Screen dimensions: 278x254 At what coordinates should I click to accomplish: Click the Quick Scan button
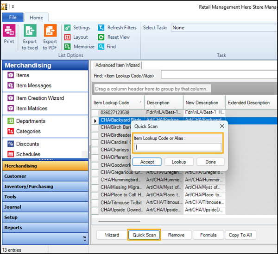[x=144, y=235]
